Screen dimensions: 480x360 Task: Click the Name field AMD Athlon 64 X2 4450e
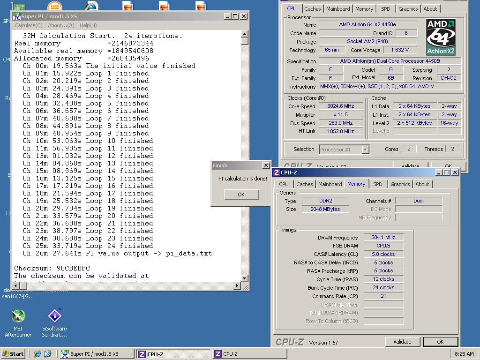(x=367, y=24)
